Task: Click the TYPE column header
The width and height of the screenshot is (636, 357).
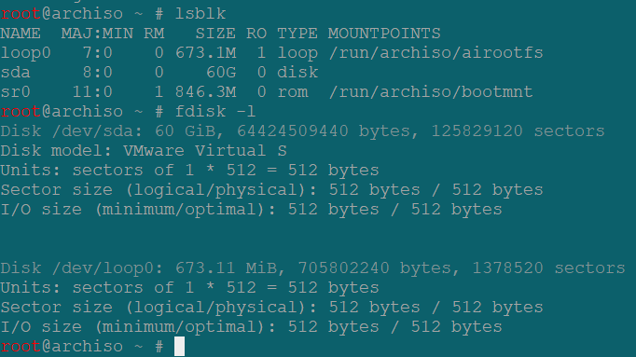Action: (x=297, y=34)
